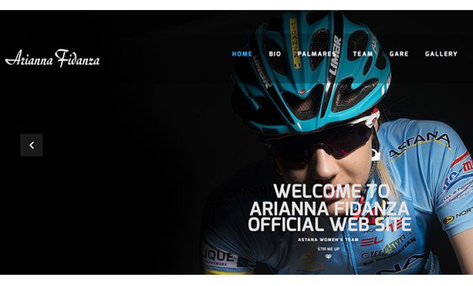Click the white Limar logo on the helmet
Image resolution: width=473 pixels, height=286 pixels.
tap(336, 56)
